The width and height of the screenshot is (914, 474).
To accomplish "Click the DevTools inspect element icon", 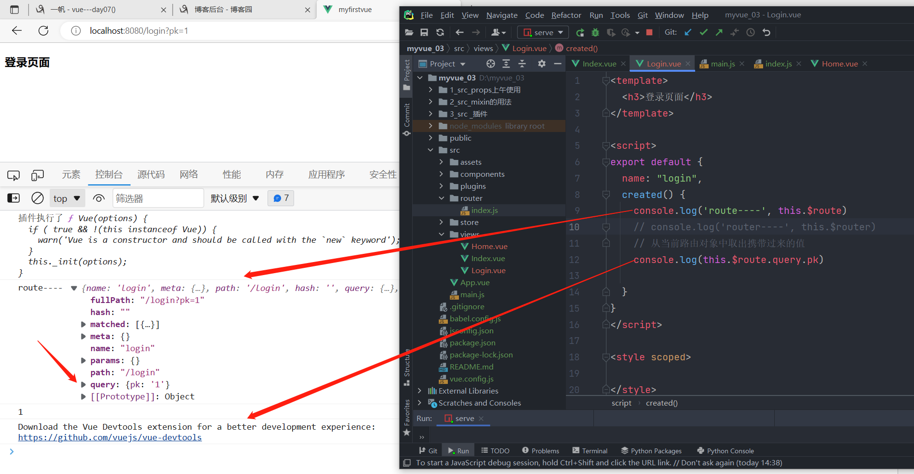I will 13,175.
